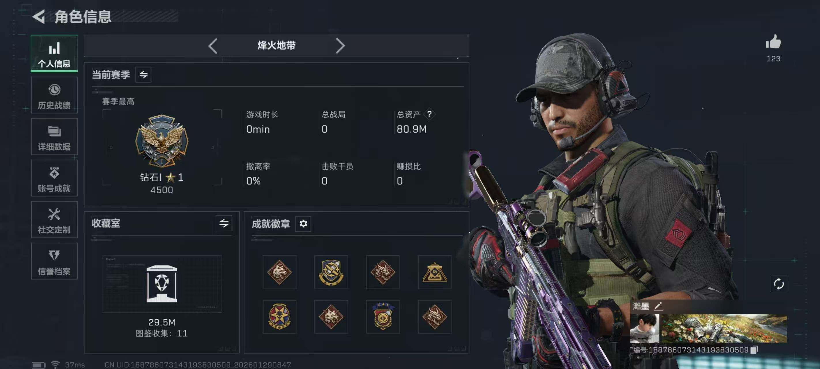The image size is (820, 369).
Task: Toggle the 收藏室 swap button
Action: tap(224, 223)
